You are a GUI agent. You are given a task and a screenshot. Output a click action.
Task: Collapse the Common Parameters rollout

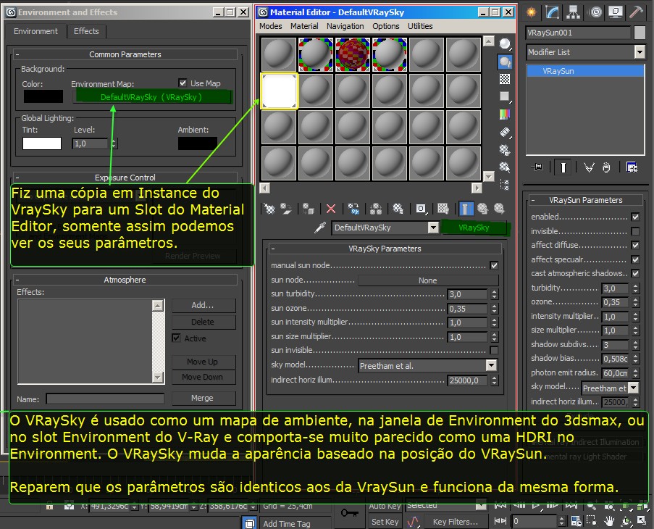[125, 54]
